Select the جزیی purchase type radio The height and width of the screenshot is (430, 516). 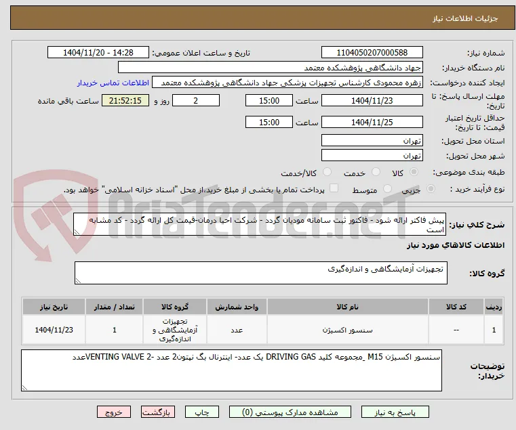coord(431,189)
